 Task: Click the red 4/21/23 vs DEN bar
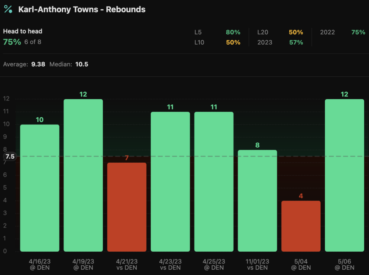[x=126, y=207]
